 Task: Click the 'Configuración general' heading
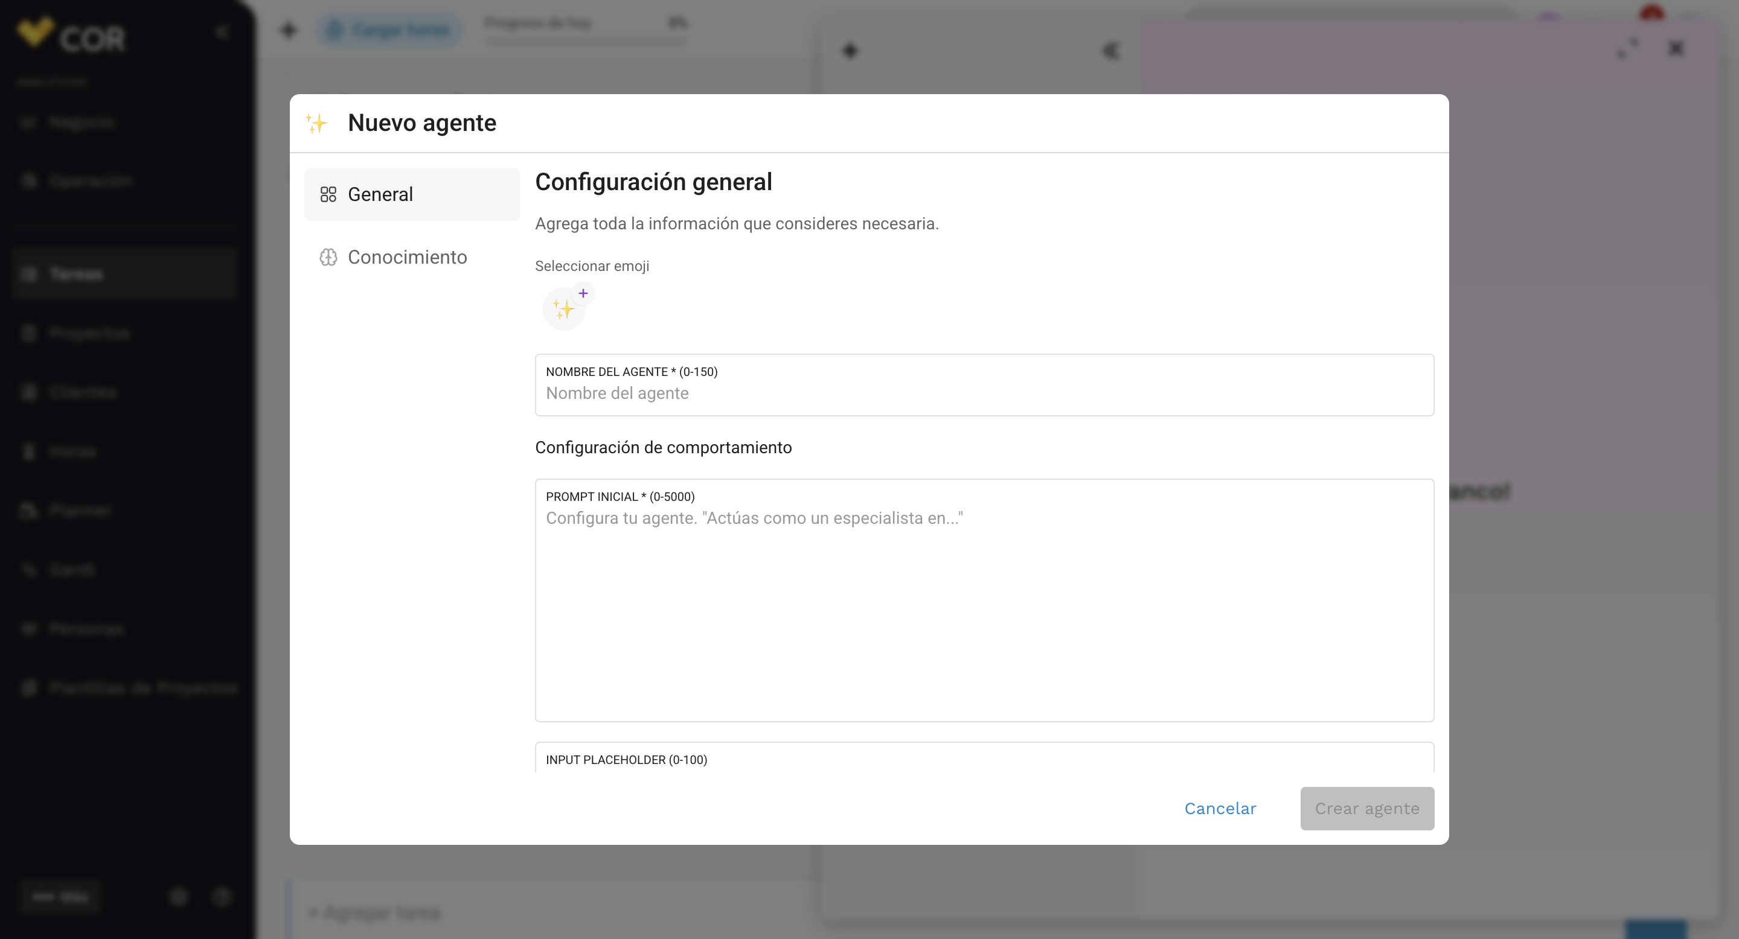click(x=653, y=182)
